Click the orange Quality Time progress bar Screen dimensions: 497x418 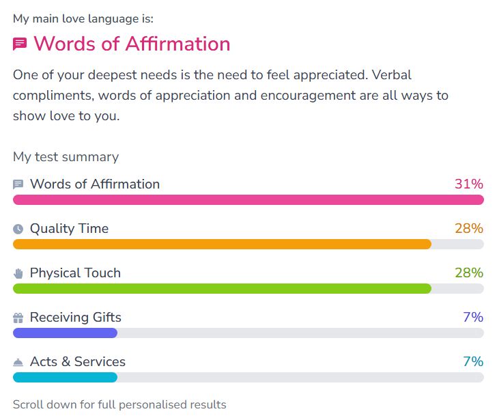(222, 244)
